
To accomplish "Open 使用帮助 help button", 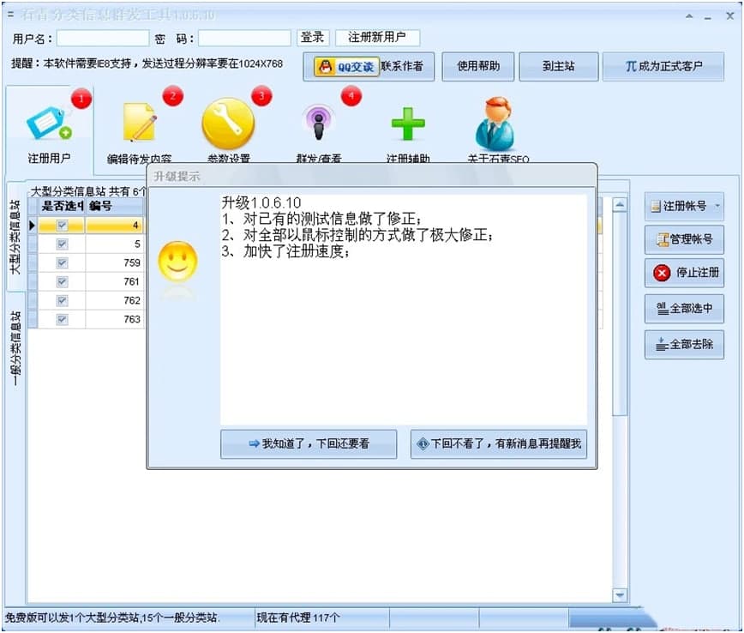I will click(x=478, y=67).
